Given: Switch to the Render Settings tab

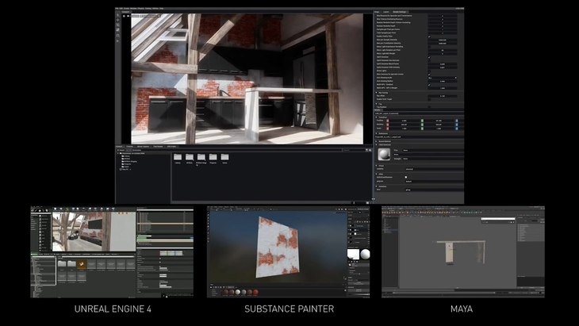Looking at the screenshot, I should (400, 12).
